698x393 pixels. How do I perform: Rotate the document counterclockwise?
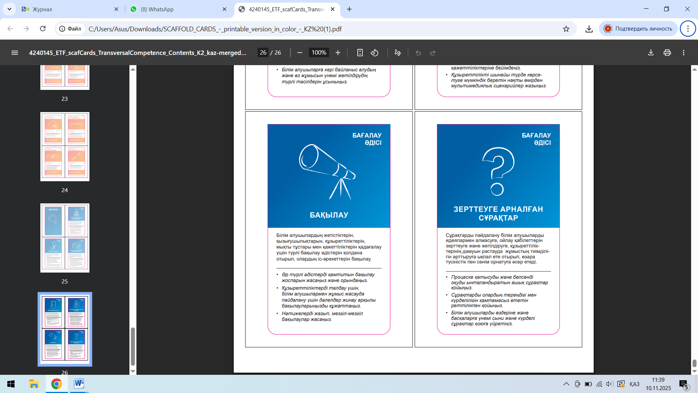pyautogui.click(x=374, y=53)
